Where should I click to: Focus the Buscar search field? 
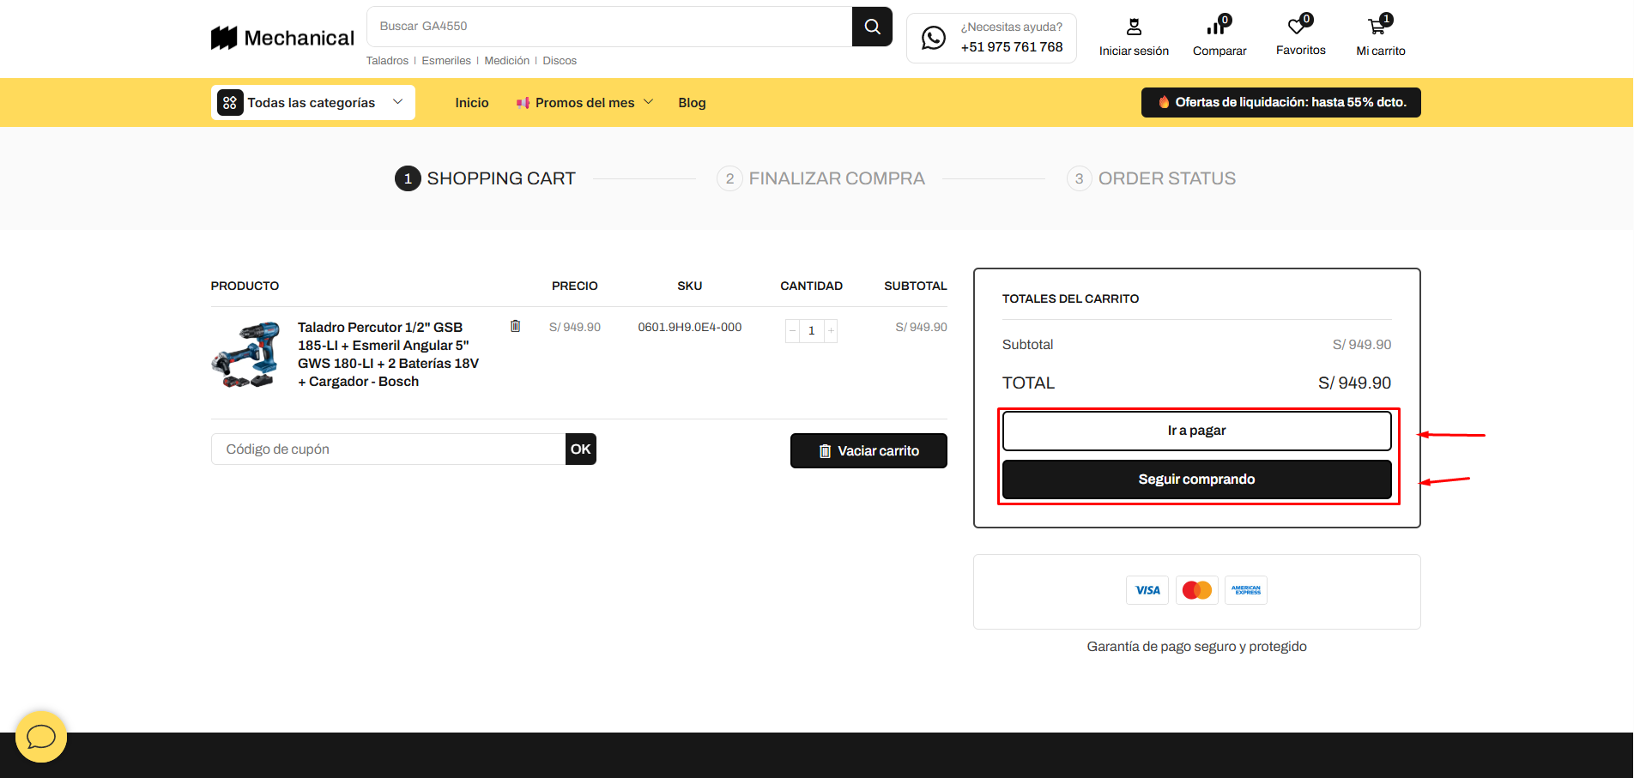coord(609,27)
